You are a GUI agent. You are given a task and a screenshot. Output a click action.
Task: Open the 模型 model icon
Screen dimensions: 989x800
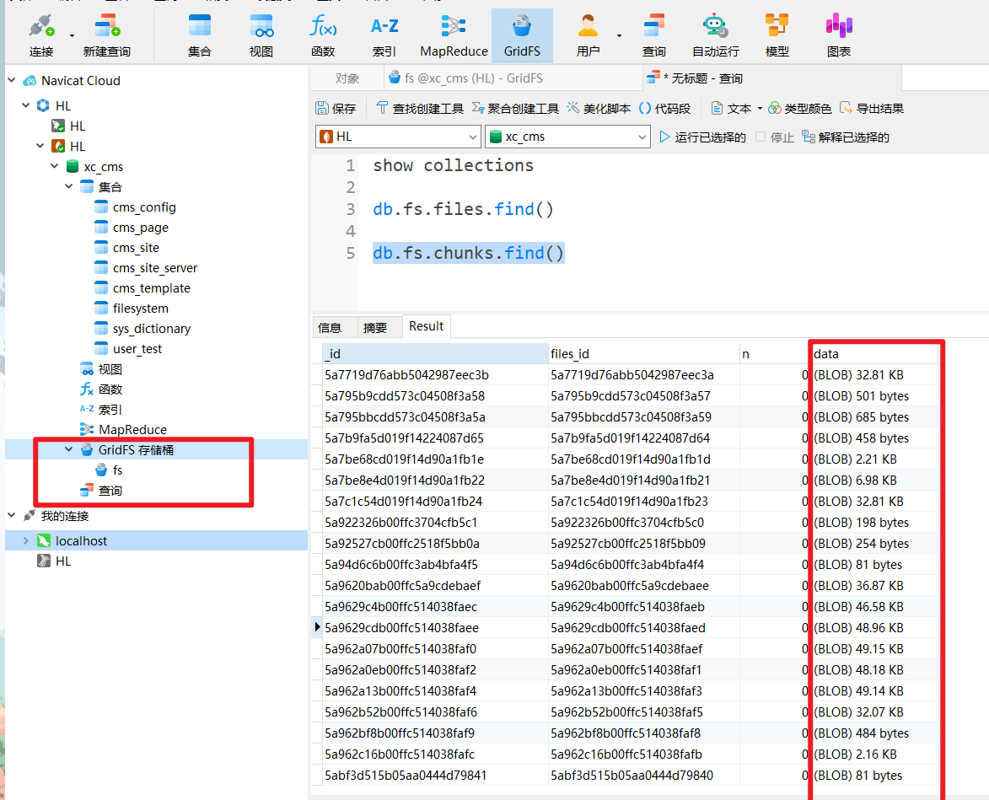(x=777, y=35)
